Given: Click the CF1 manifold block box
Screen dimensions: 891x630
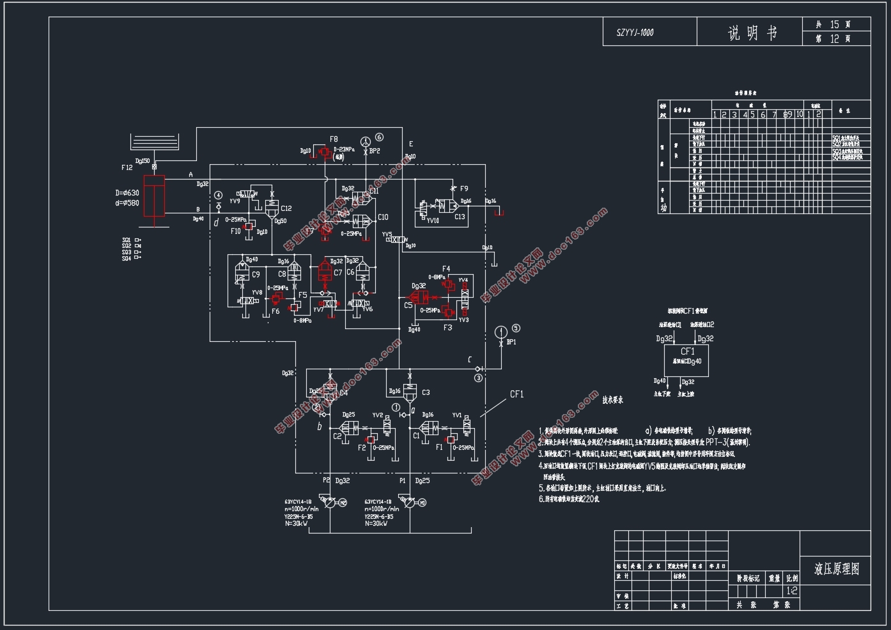Looking at the screenshot, I should coord(687,361).
